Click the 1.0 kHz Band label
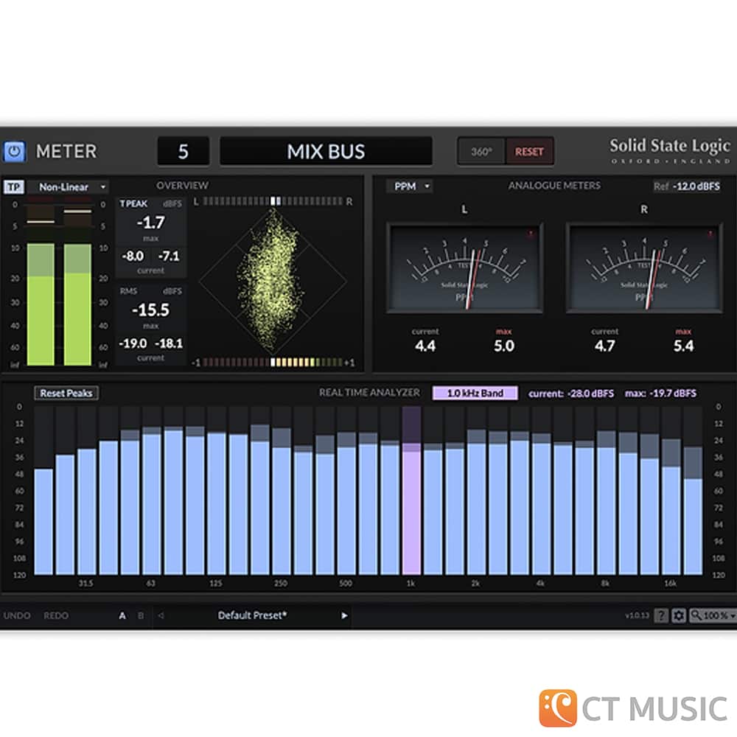 coord(475,393)
